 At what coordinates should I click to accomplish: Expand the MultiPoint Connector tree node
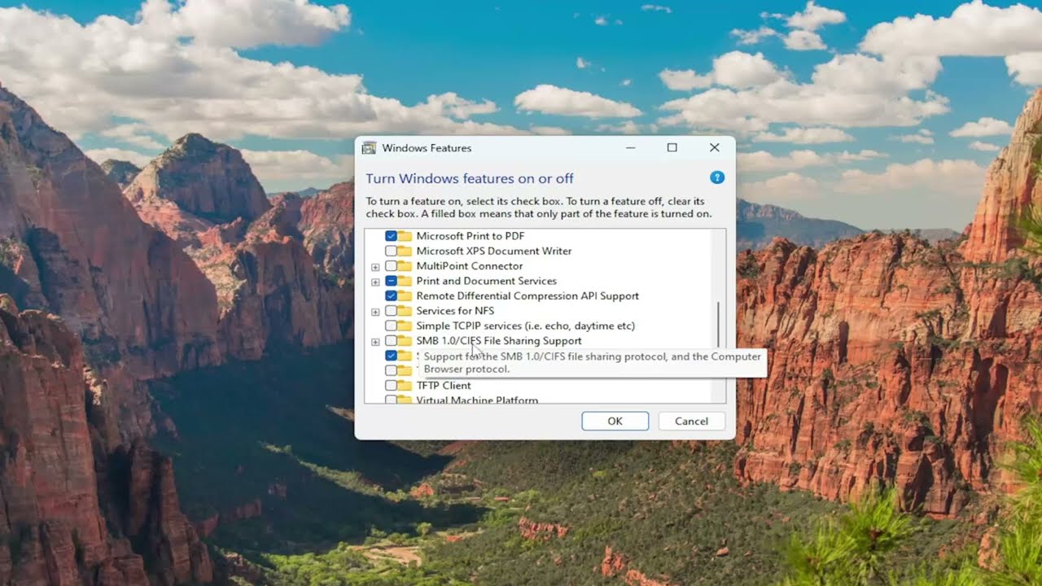375,267
